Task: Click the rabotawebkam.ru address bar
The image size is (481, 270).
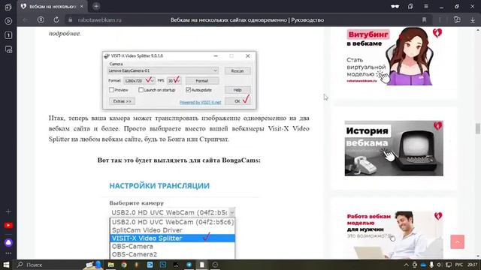Action: [x=100, y=20]
